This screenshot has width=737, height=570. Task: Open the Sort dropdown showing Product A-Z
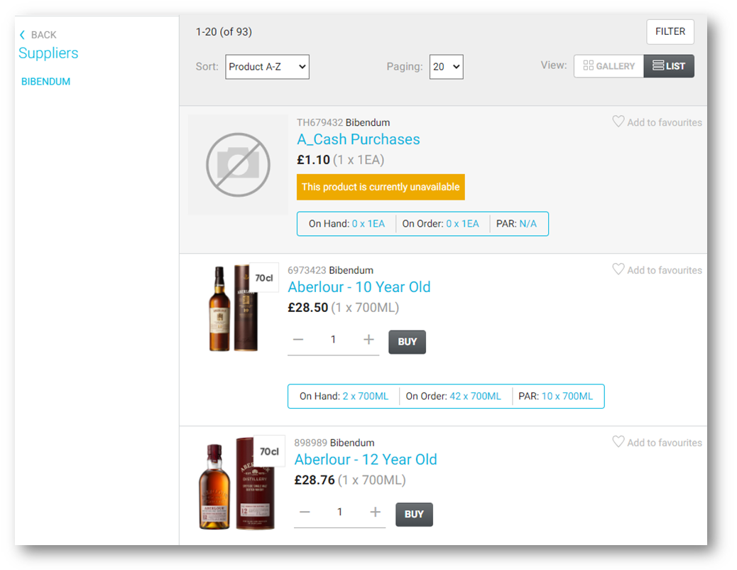pyautogui.click(x=267, y=67)
